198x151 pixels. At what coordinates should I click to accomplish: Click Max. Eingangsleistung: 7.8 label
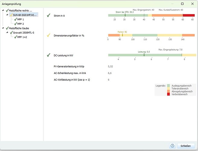click(170, 50)
